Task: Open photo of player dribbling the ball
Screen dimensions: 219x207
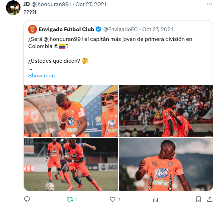Action: [71, 164]
